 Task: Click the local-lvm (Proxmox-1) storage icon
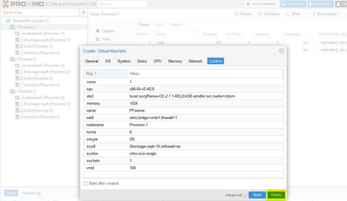click(19, 53)
